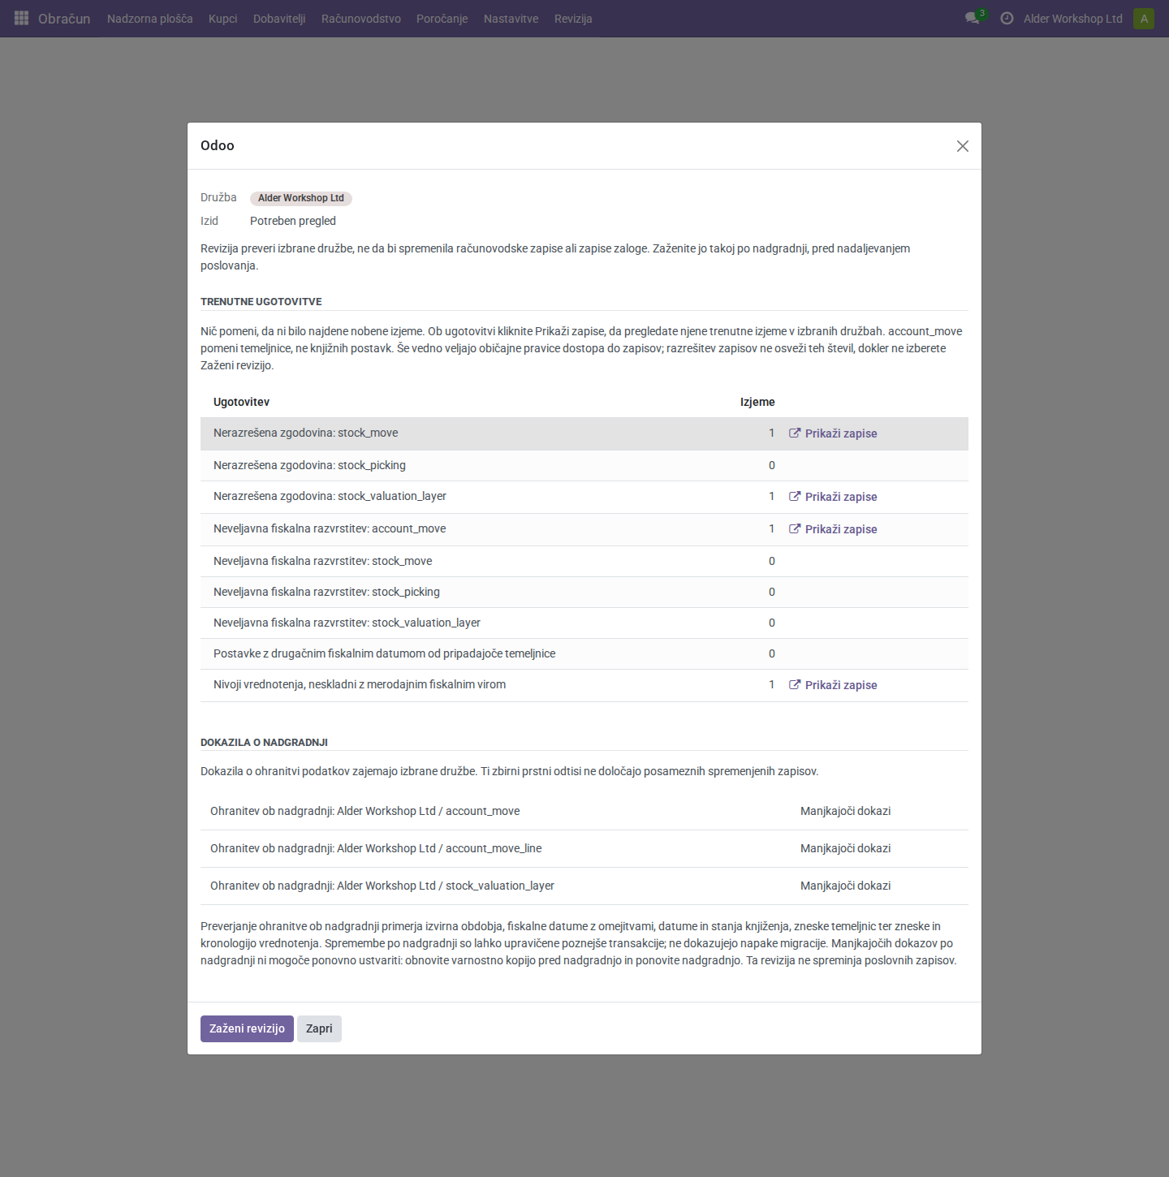This screenshot has width=1169, height=1177.
Task: Open the Nastavitve menu
Action: coord(511,19)
